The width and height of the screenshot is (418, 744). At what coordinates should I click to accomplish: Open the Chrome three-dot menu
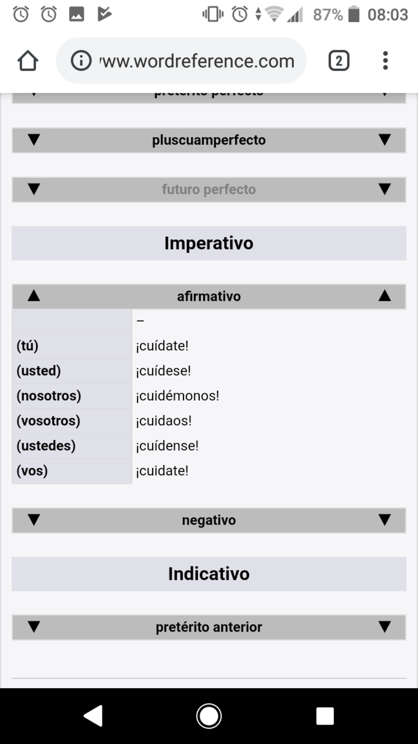[385, 60]
